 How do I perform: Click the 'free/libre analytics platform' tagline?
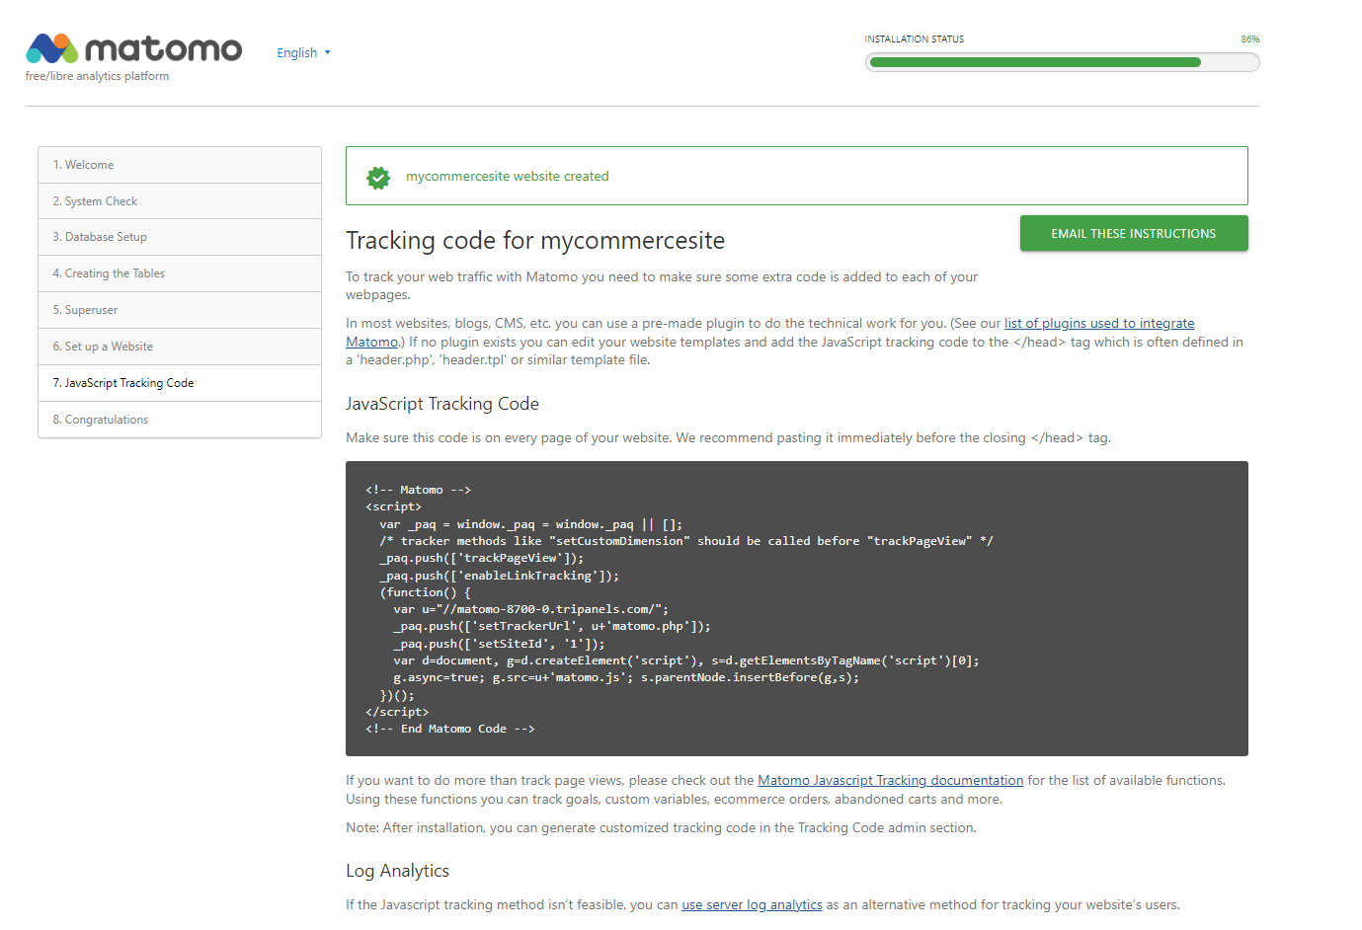[x=97, y=76]
